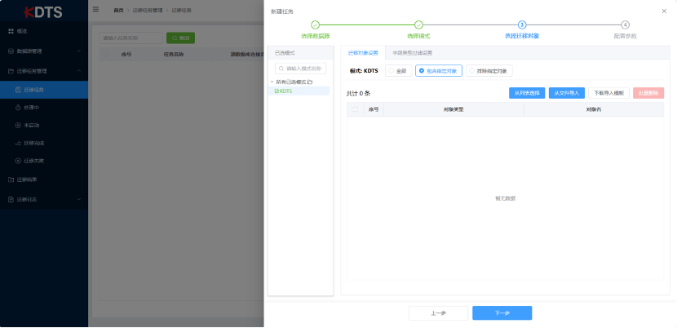Expand the 数据源管理 sidebar chevron
The height and width of the screenshot is (328, 677).
[78, 51]
